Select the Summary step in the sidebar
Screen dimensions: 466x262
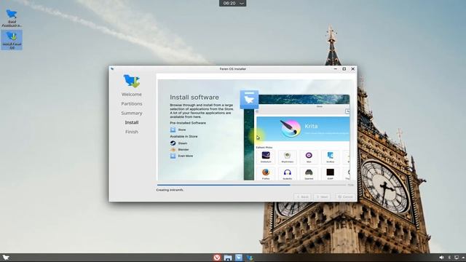[132, 114]
